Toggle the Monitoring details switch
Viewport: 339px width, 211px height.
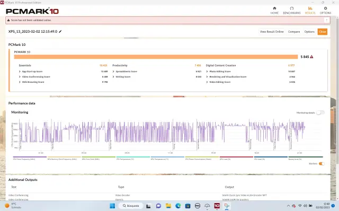point(320,113)
